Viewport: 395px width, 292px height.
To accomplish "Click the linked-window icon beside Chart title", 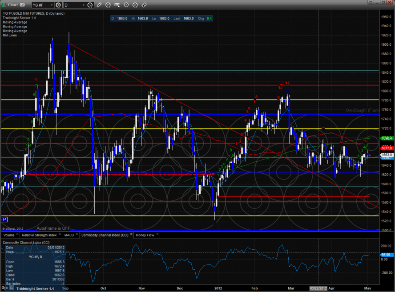I will pos(22,5).
